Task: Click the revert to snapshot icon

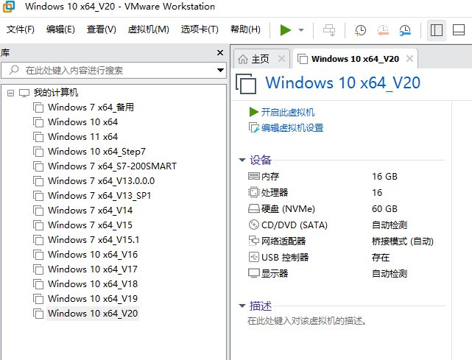Action: pyautogui.click(x=383, y=30)
